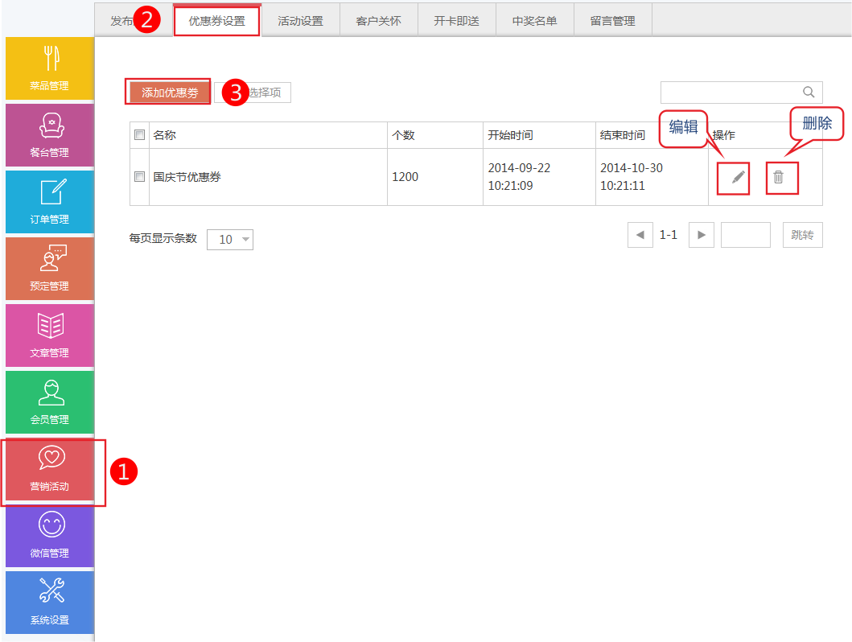852x642 pixels.
Task: Focus the page number input box
Action: tap(746, 235)
